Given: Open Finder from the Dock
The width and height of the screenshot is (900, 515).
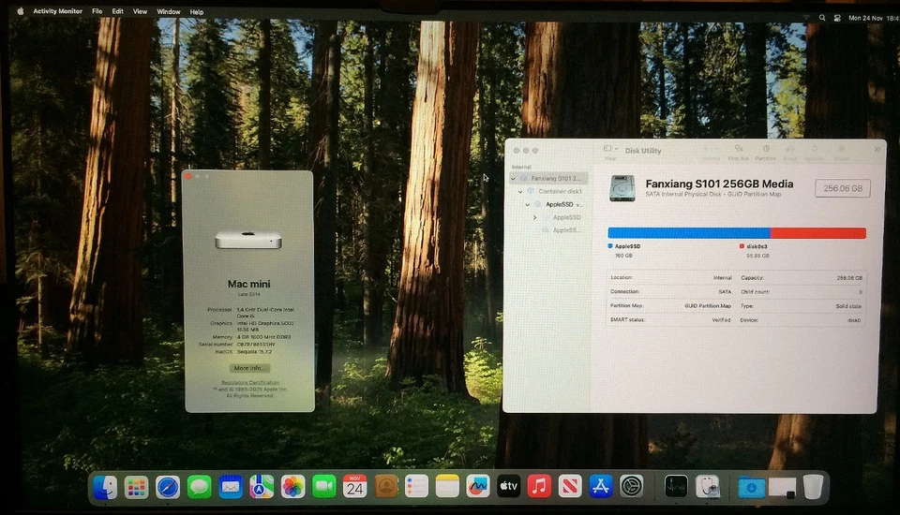Looking at the screenshot, I should click(x=106, y=488).
